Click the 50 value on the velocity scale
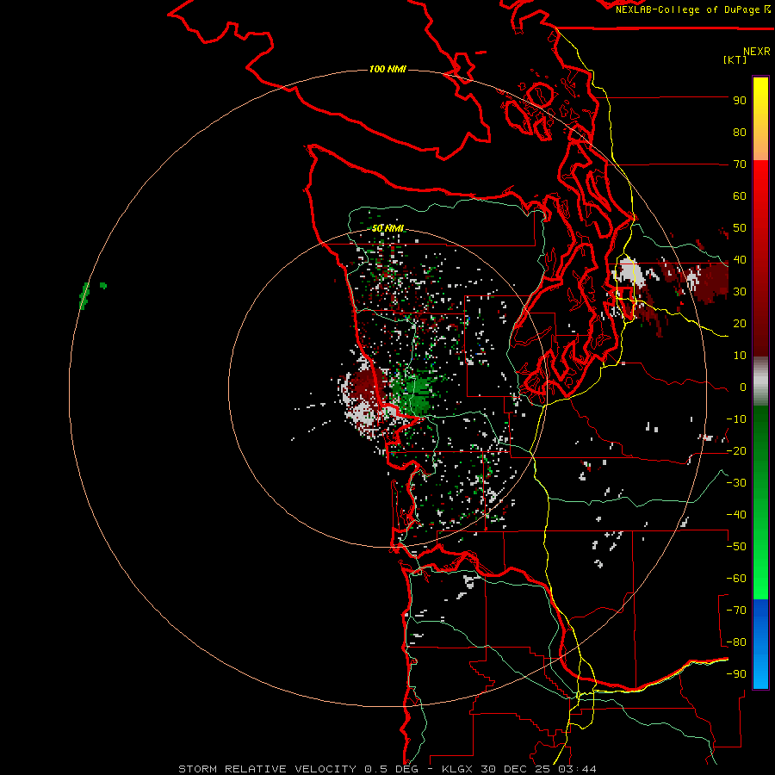Image resolution: width=775 pixels, height=775 pixels. click(740, 228)
